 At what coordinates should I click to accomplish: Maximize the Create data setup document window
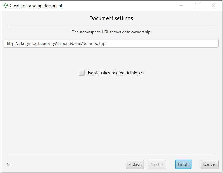pyautogui.click(x=197, y=6)
